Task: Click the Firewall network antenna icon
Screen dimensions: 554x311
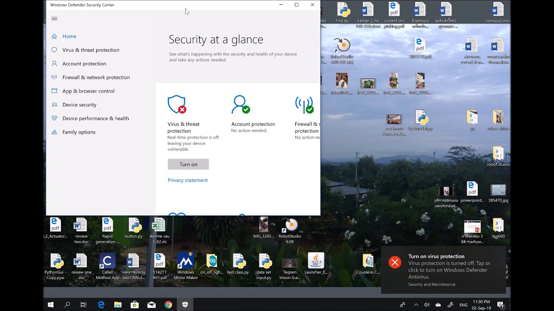Action: 304,105
